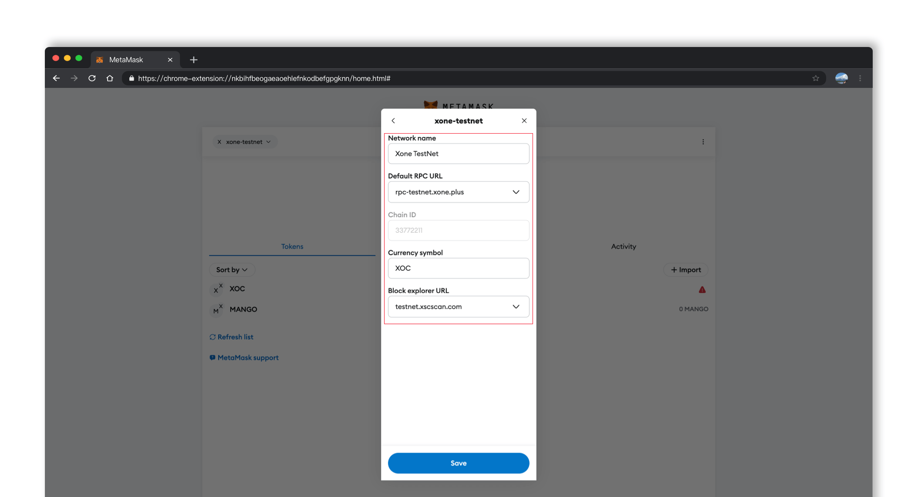This screenshot has width=918, height=497.
Task: Expand the Block explorer URL dropdown
Action: click(x=516, y=307)
